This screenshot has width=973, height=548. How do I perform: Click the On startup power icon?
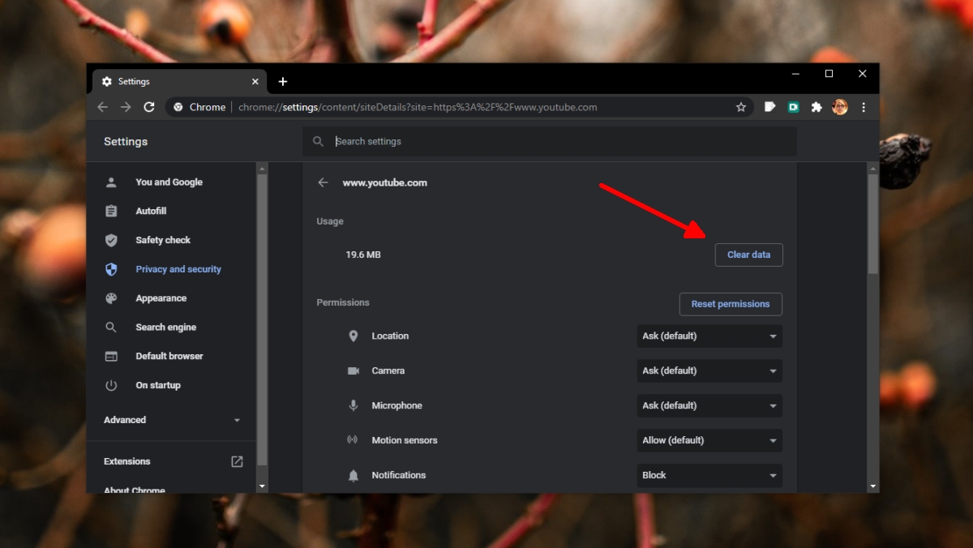click(x=111, y=385)
